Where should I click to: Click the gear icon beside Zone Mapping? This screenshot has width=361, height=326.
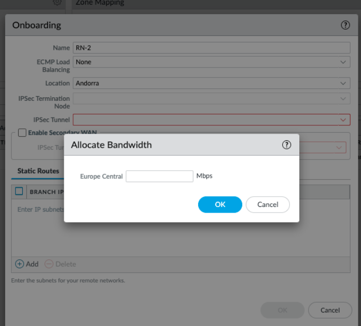57,3
